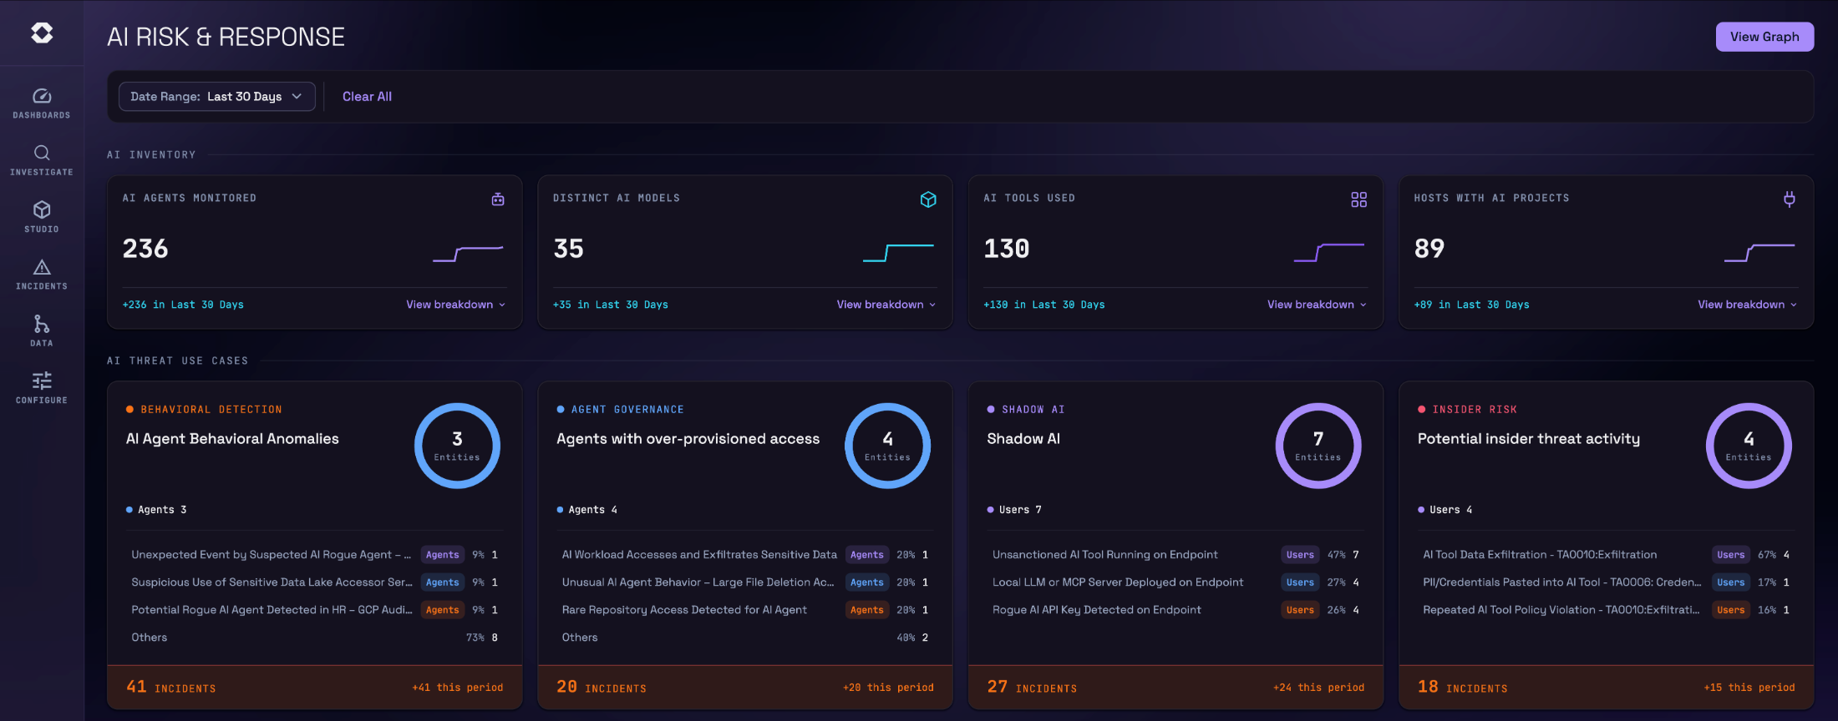This screenshot has width=1838, height=721.
Task: Click Agents 3 legend in Behavioral Detection
Action: tap(156, 510)
